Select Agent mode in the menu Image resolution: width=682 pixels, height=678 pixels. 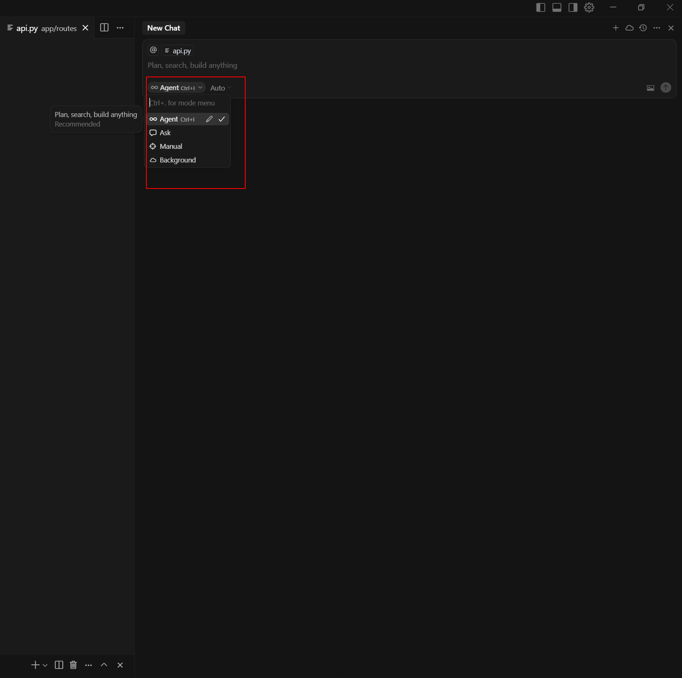(188, 119)
